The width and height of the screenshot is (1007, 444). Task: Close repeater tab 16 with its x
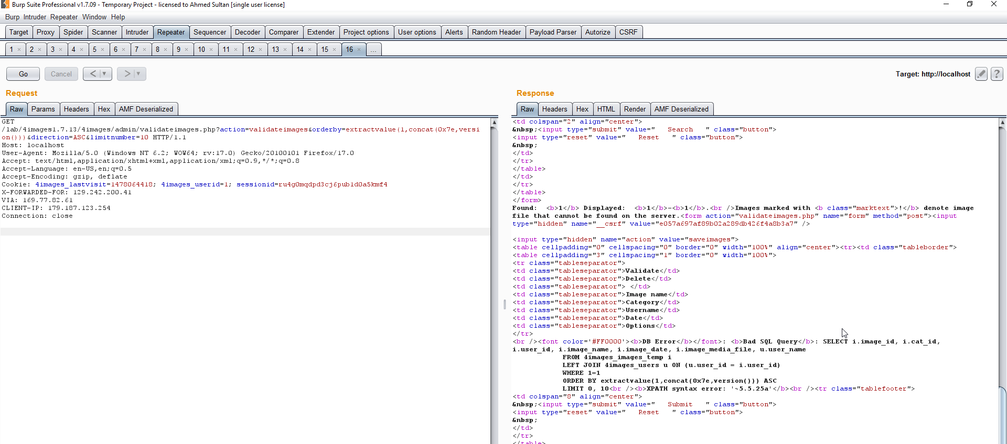(x=359, y=50)
